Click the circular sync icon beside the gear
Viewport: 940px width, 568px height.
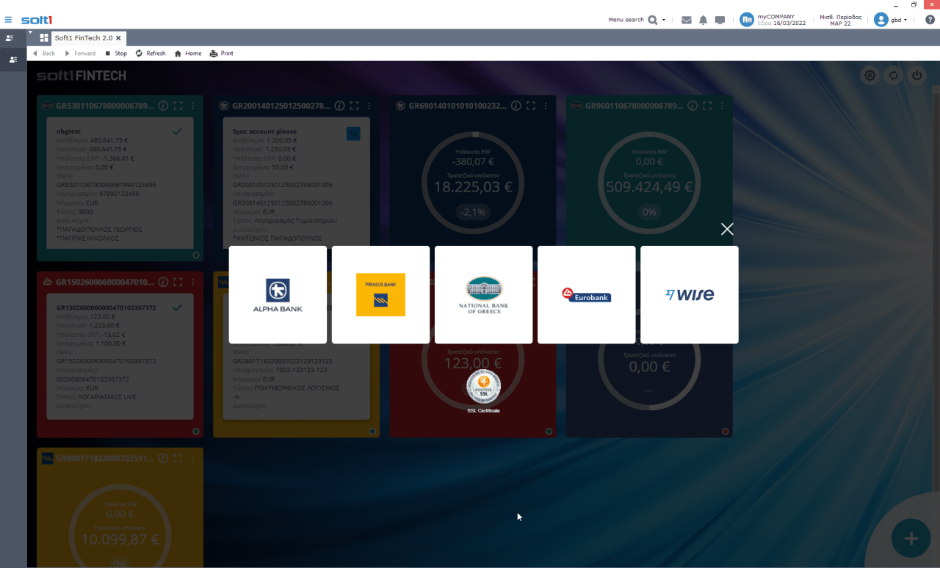pos(893,76)
